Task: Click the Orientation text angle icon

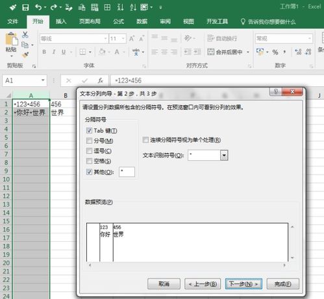Action: pos(188,38)
